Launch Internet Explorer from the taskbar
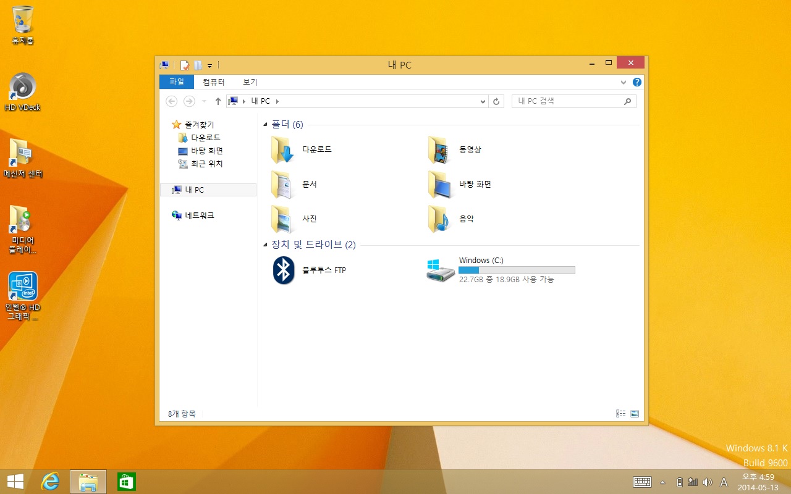791x494 pixels. click(x=50, y=482)
